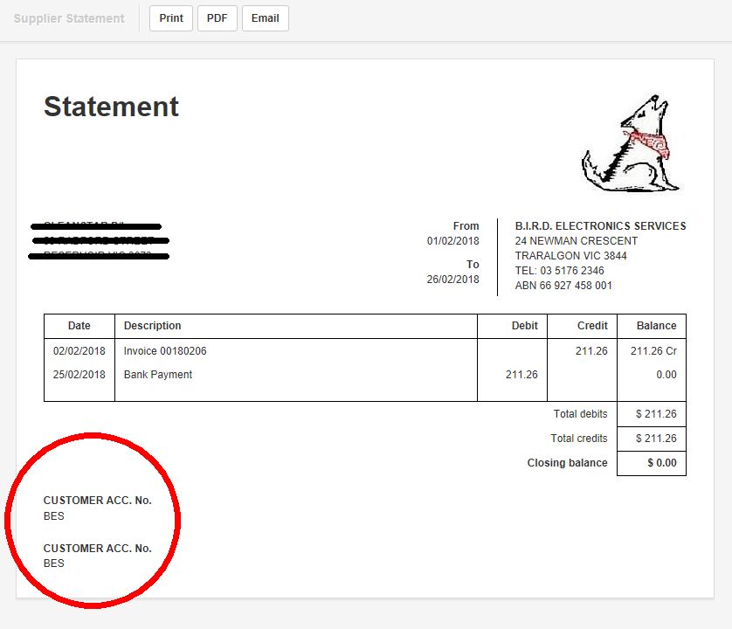Screen dimensions: 732x629
Task: Export the statement via PDF button
Action: (218, 18)
